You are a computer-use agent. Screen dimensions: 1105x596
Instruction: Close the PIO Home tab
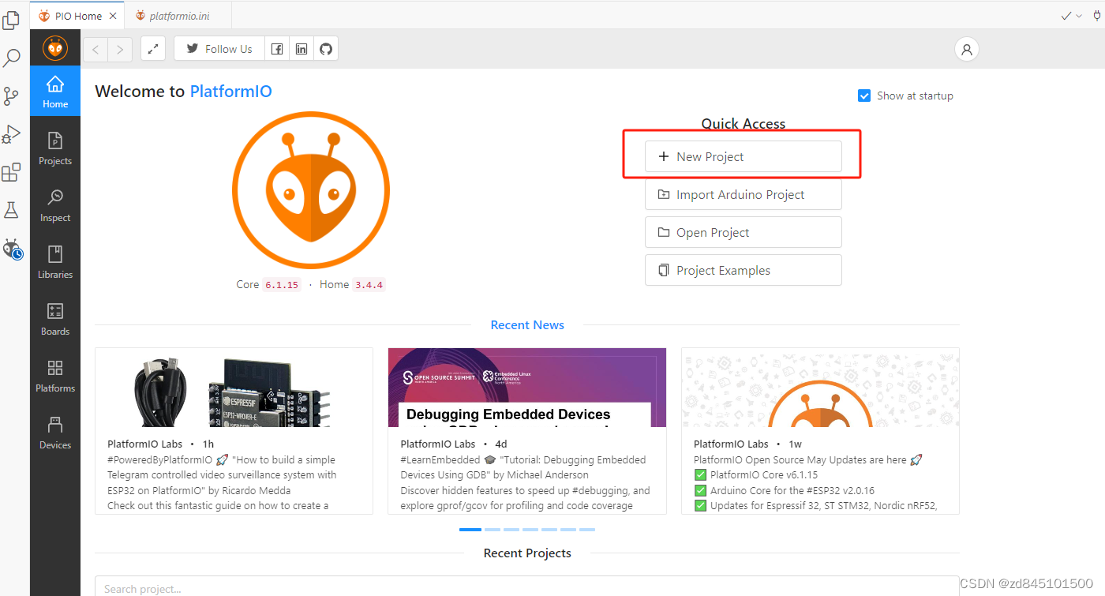(x=113, y=16)
